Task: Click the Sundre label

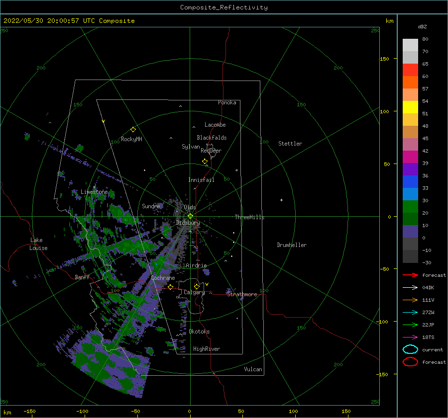Action: click(151, 206)
